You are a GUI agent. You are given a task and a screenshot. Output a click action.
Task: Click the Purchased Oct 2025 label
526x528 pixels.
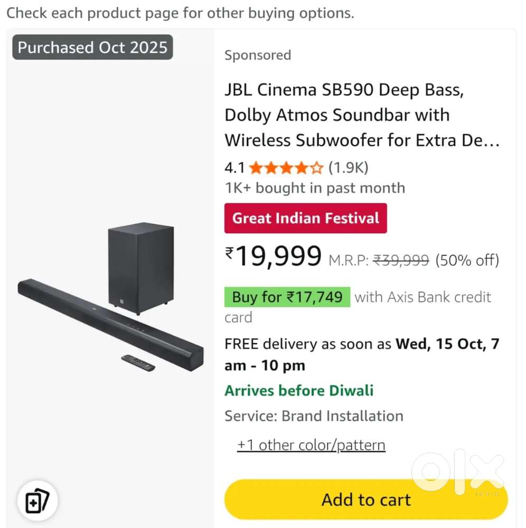(92, 48)
